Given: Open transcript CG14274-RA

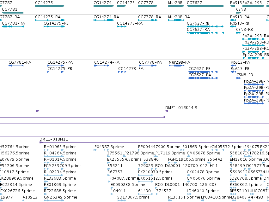Looking at the screenshot, I should (106, 17).
